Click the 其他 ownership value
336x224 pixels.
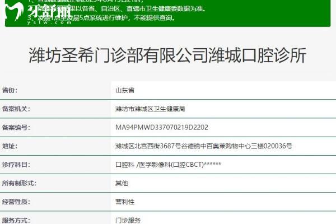click(x=122, y=183)
